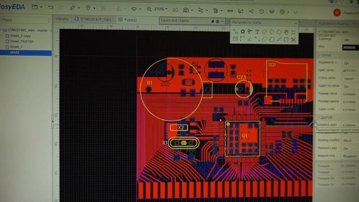Image resolution: width=359 pixels, height=202 pixels.
Task: Open Layers and Objects panel gear settings
Action: pyautogui.click(x=218, y=21)
